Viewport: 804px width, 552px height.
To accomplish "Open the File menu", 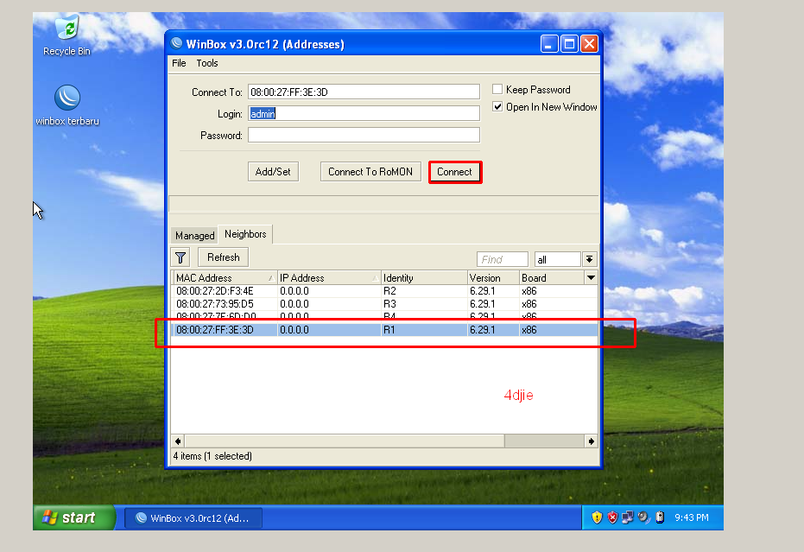I will (x=179, y=63).
